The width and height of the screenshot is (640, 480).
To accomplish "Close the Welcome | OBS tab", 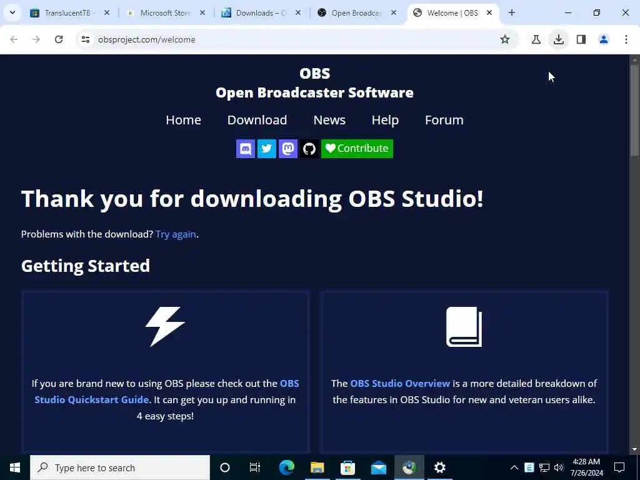I will (489, 12).
